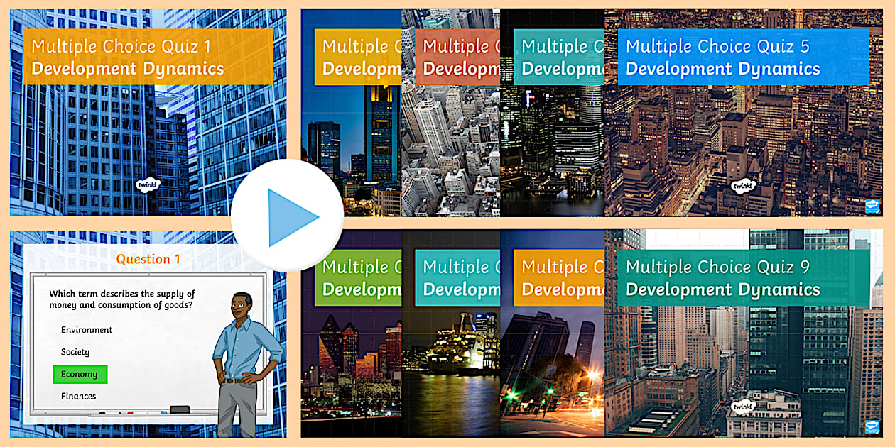Image resolution: width=895 pixels, height=447 pixels.
Task: Click the small blue badge icon on Quiz 5
Action: point(872,206)
